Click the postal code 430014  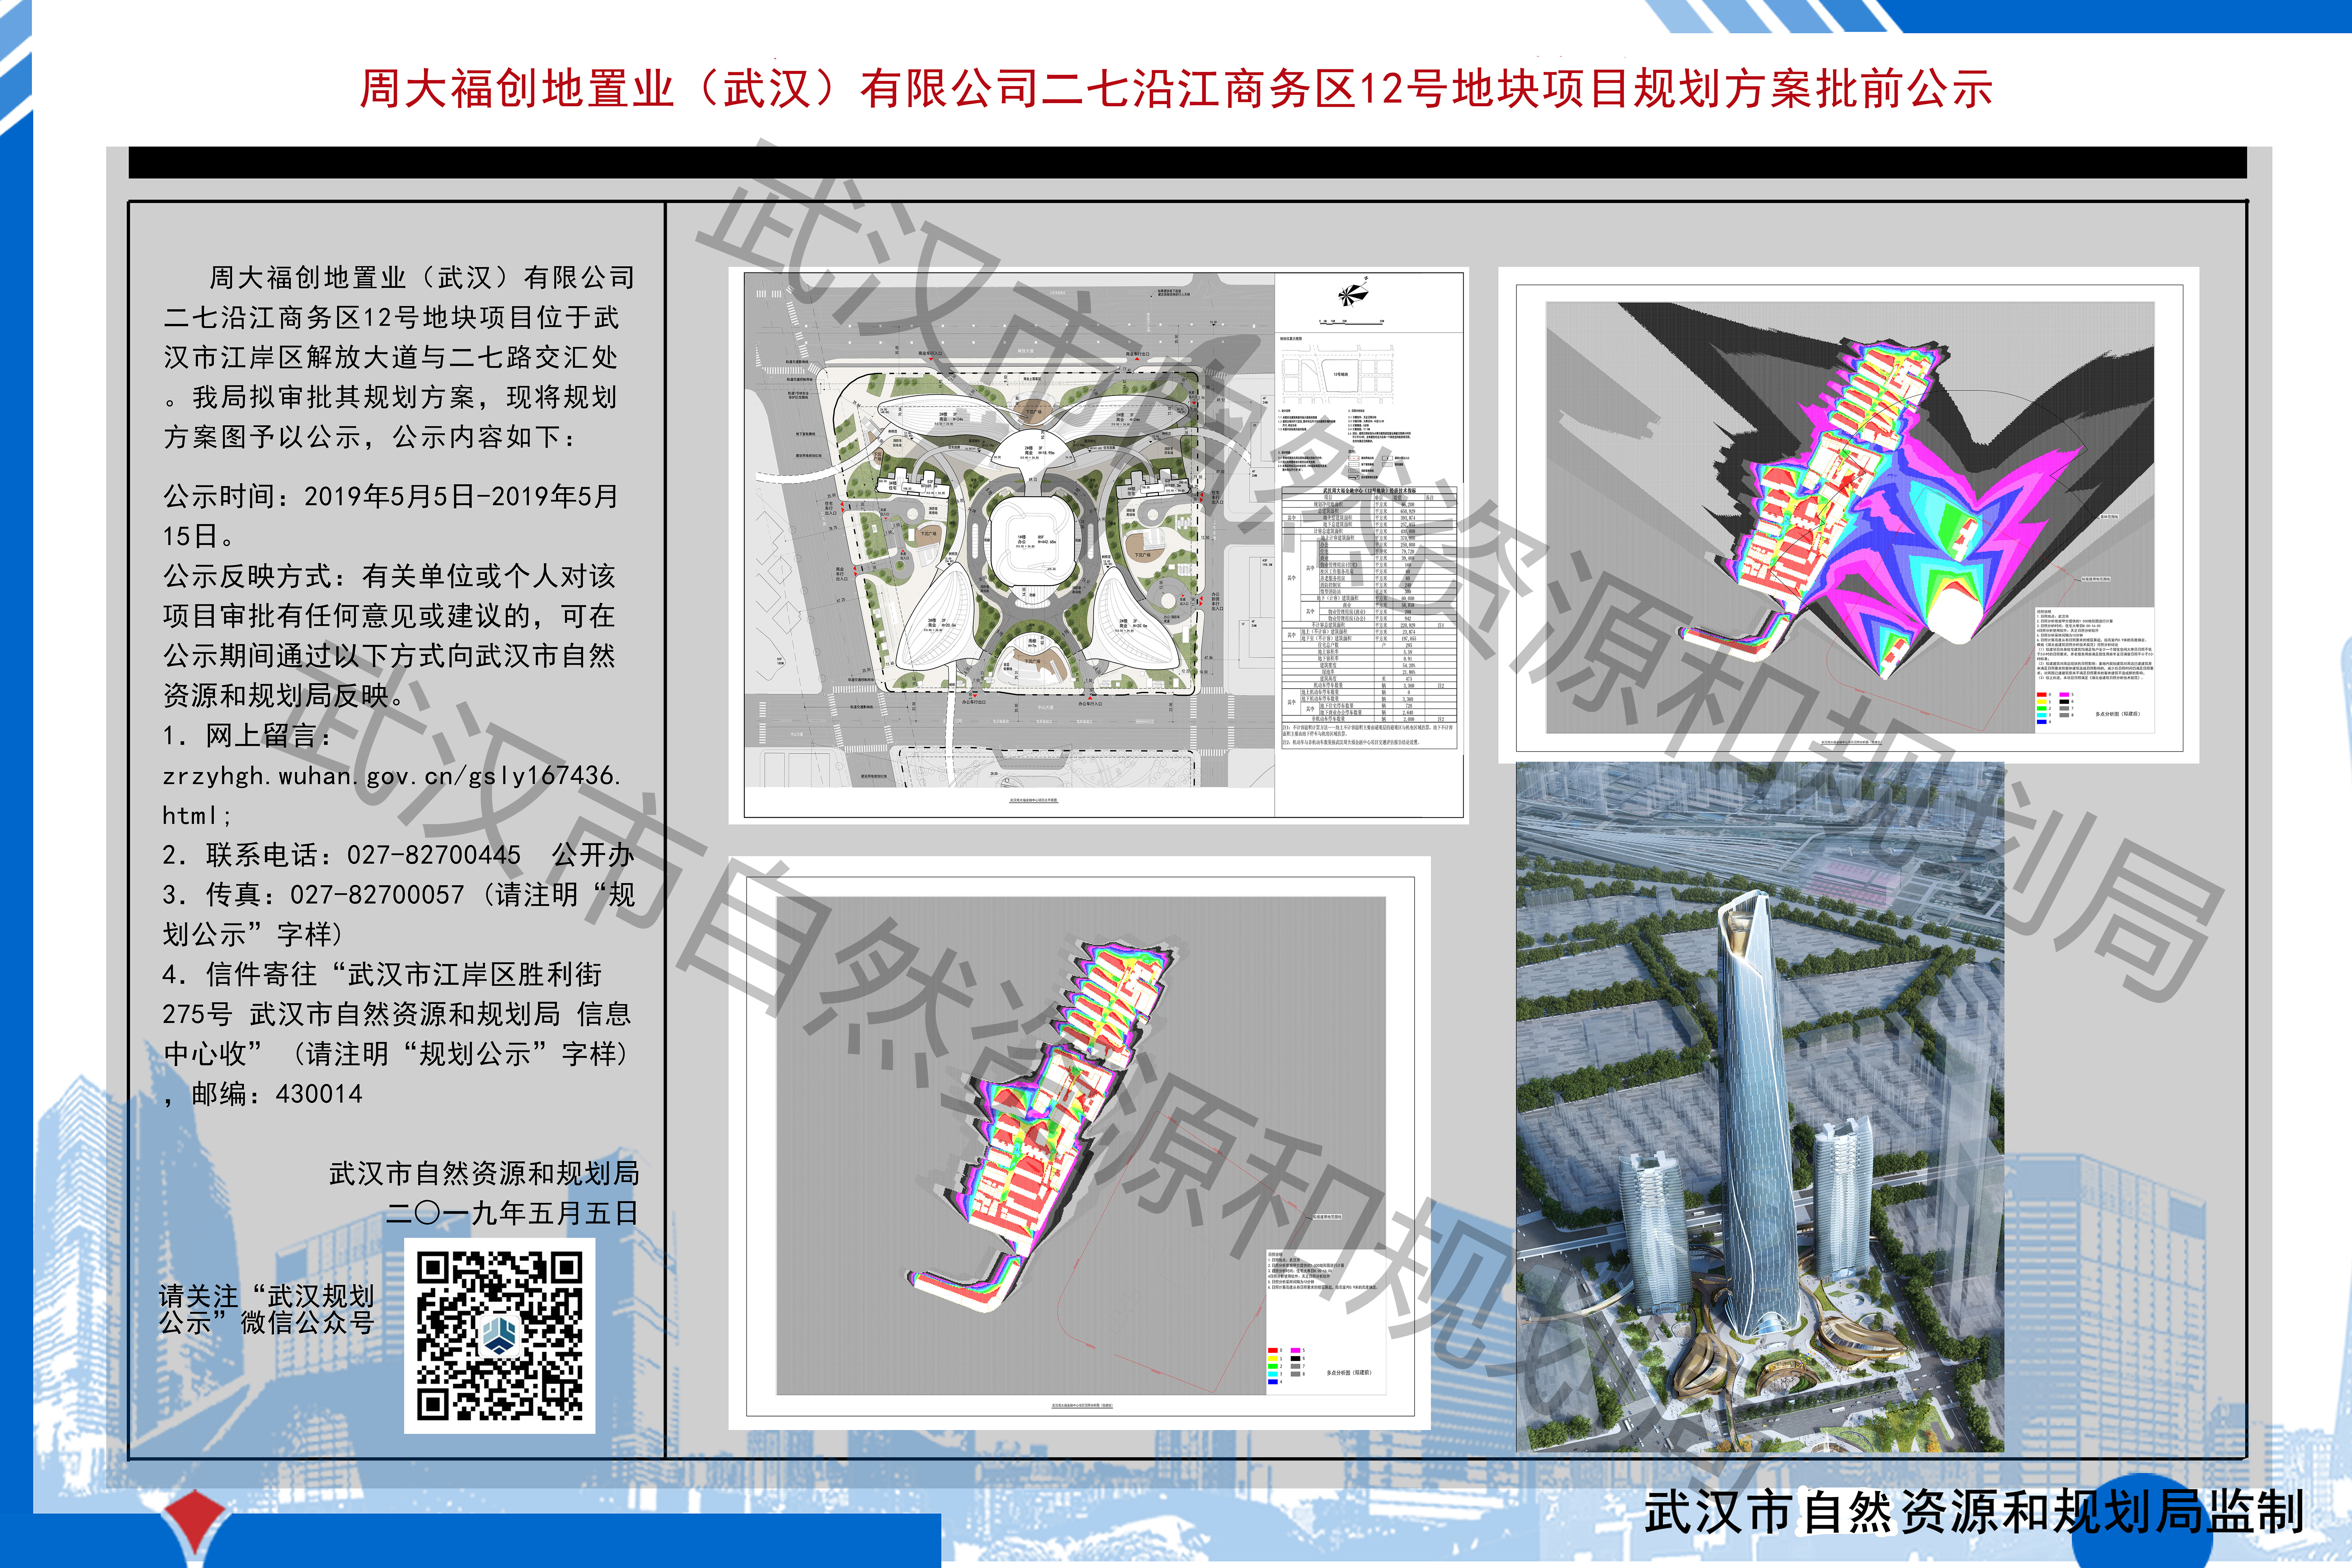coord(319,1094)
